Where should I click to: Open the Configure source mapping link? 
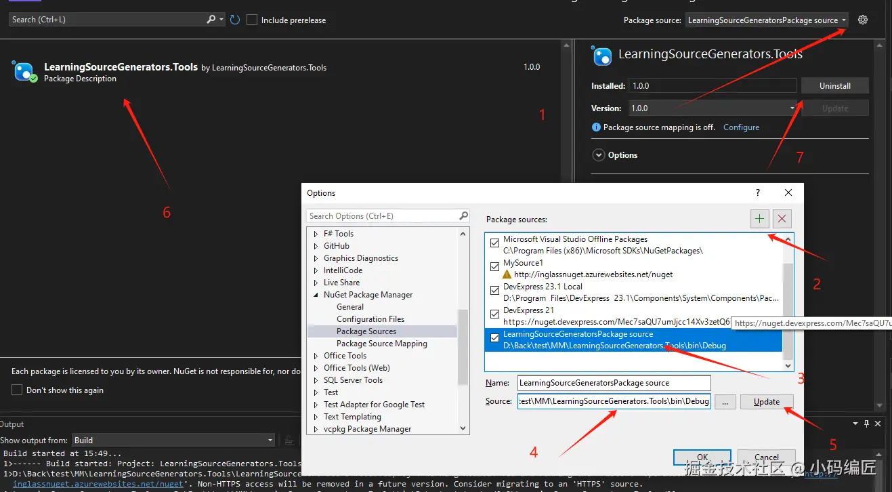pos(741,127)
